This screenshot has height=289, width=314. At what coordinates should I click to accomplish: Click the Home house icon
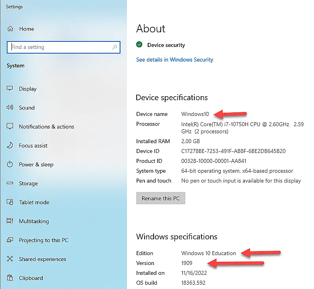click(10, 29)
